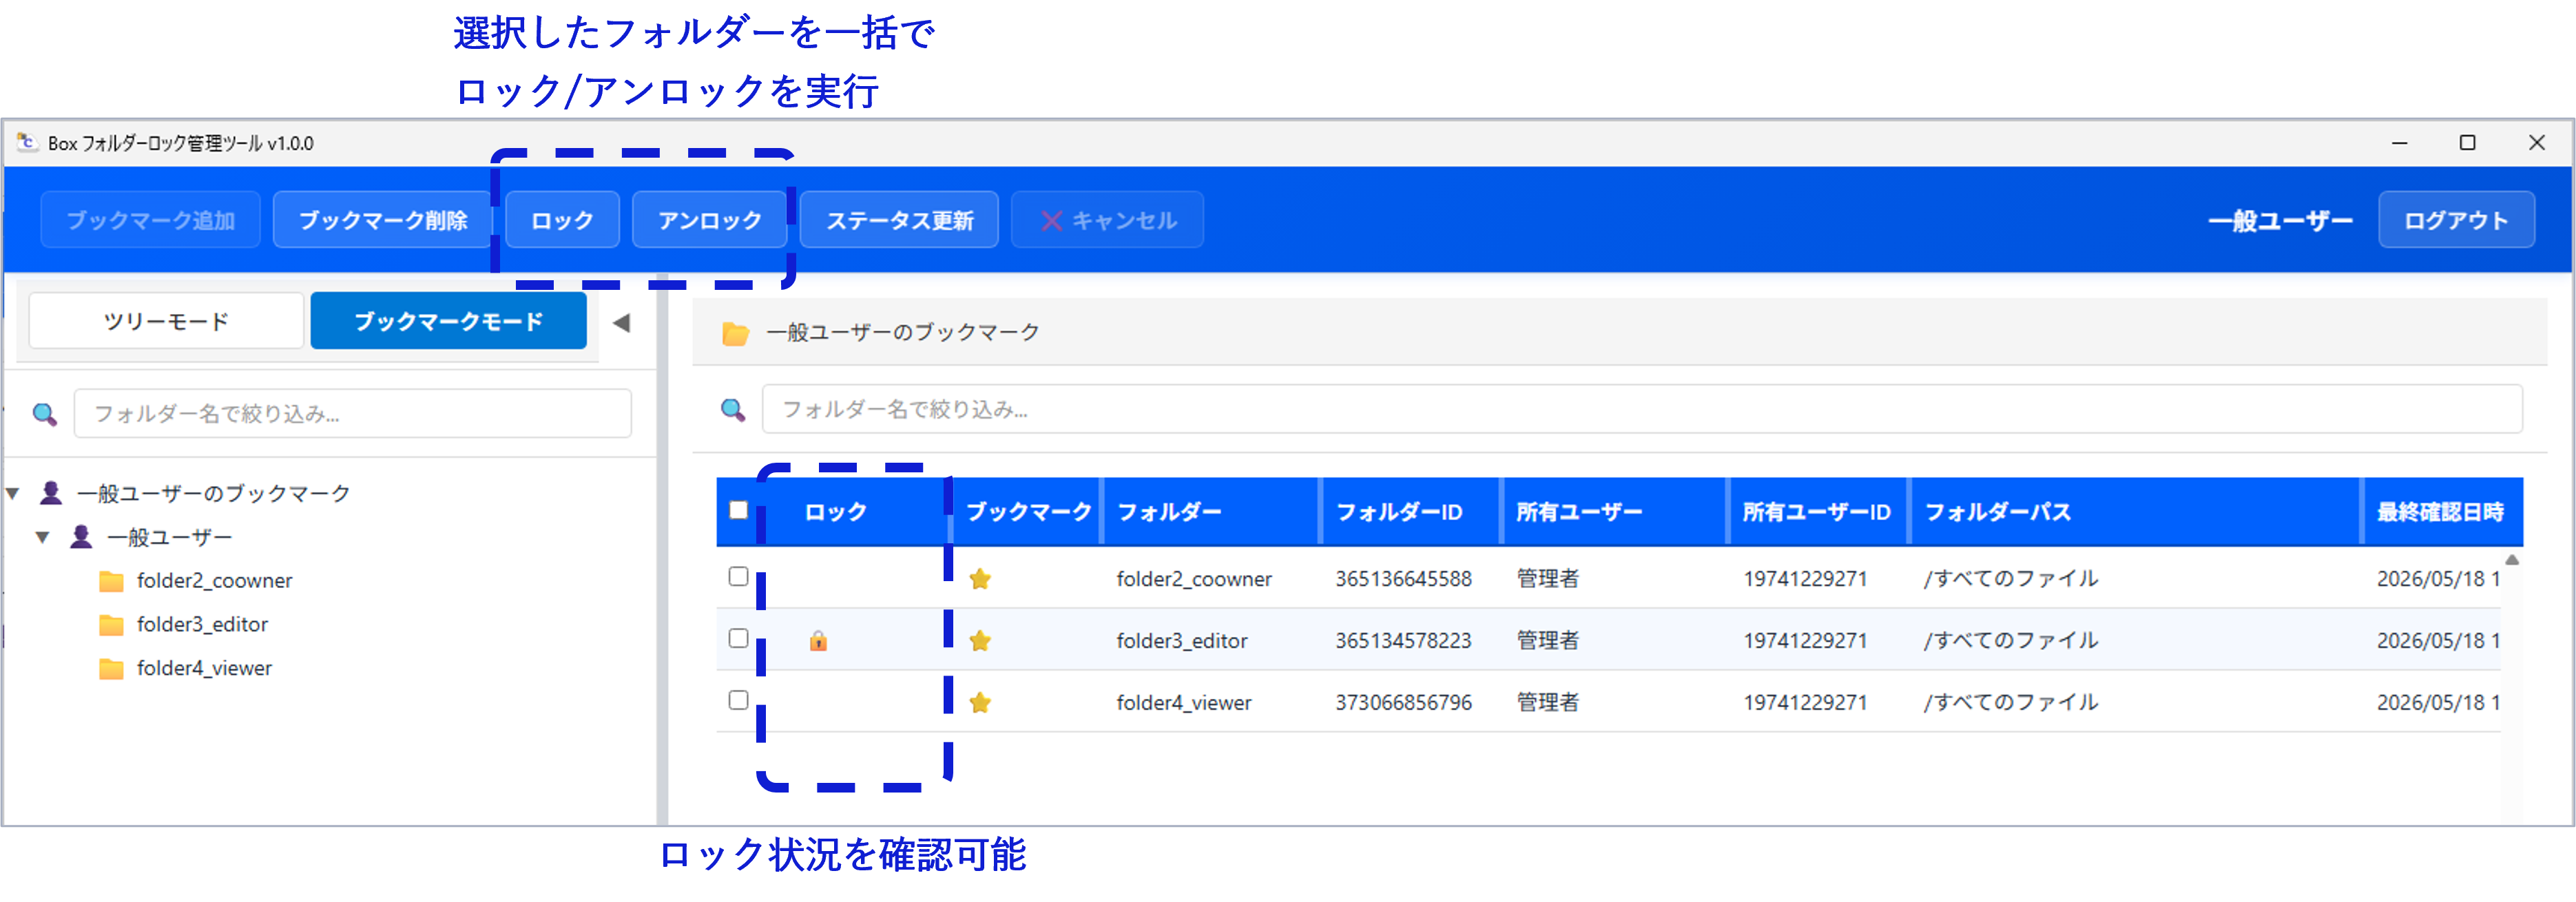Select folder4_viewer in tree
2576x902 pixels.
[204, 668]
